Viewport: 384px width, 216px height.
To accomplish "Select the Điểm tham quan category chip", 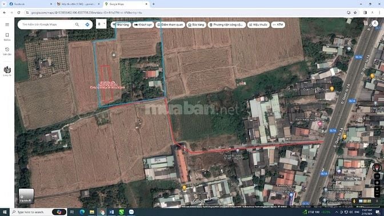I will pos(170,25).
